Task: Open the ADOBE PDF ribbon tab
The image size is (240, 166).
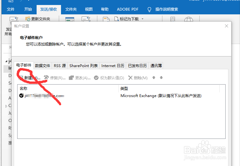Action: point(128,9)
